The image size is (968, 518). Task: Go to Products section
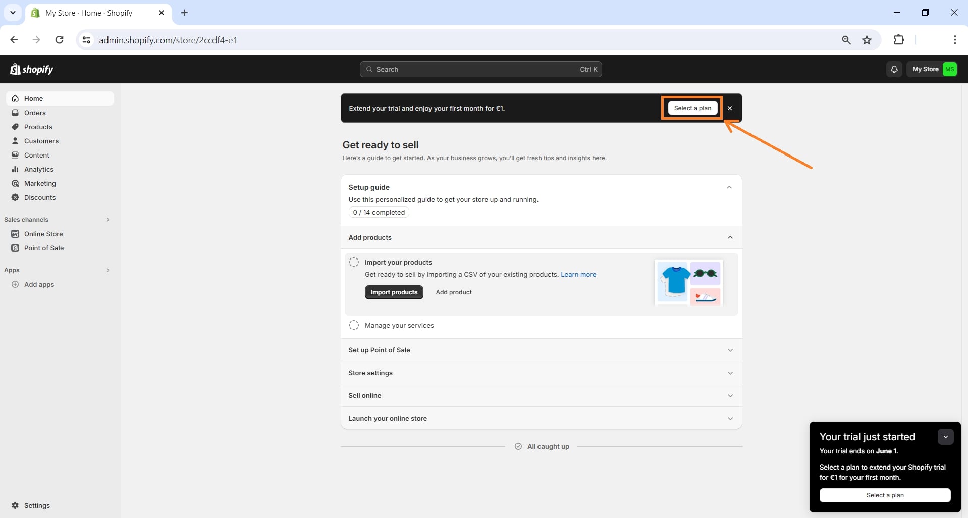(60, 127)
